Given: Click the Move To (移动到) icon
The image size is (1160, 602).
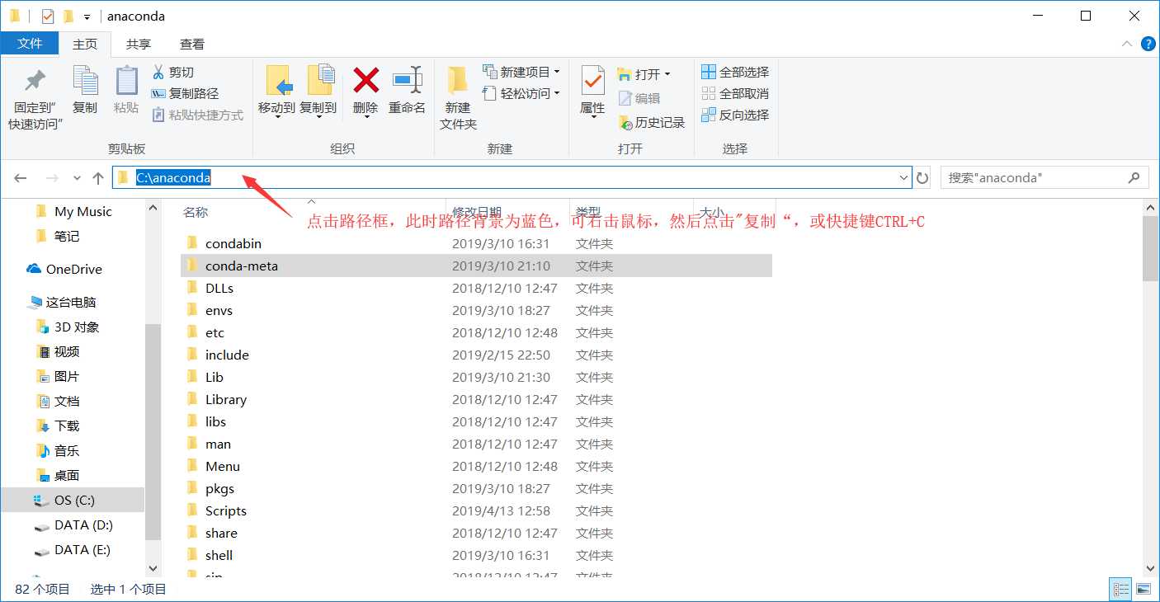Looking at the screenshot, I should pos(280,81).
